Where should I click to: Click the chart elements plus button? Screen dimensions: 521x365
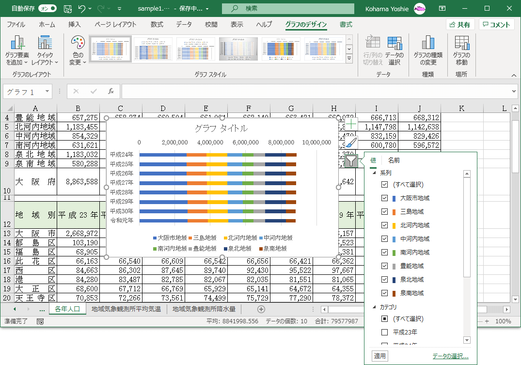point(352,124)
